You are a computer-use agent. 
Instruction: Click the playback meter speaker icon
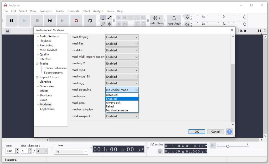tap(187, 24)
